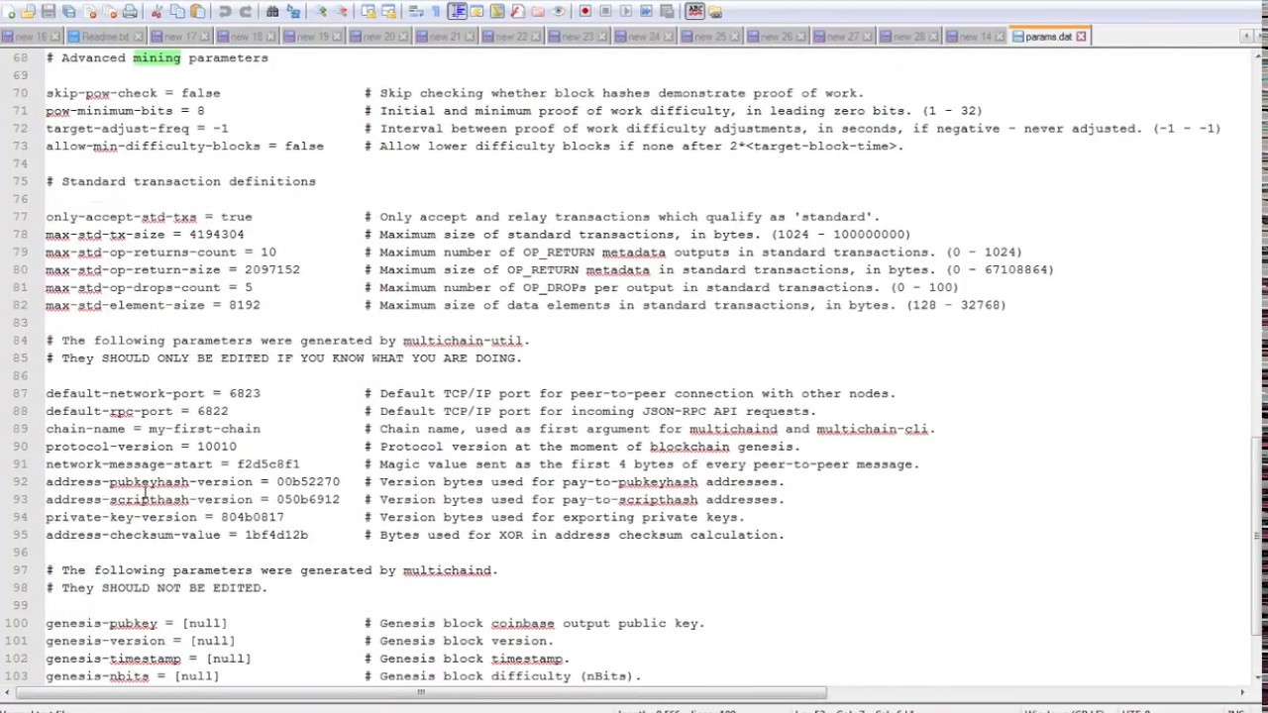Viewport: 1268px width, 713px height.
Task: Switch to the new 14 tab
Action: pyautogui.click(x=975, y=37)
